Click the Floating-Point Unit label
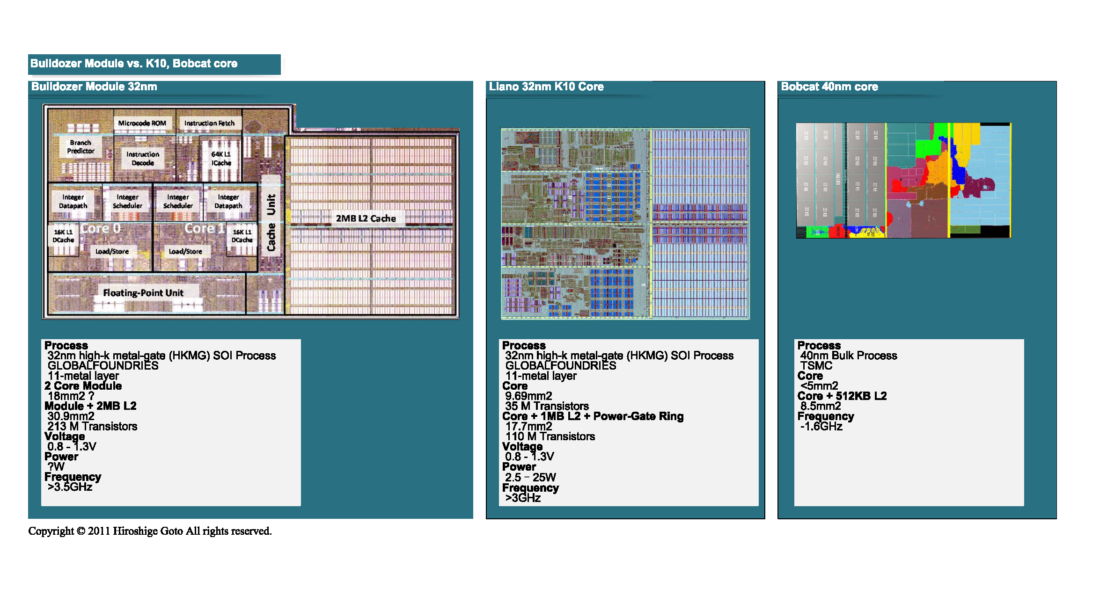 [143, 293]
